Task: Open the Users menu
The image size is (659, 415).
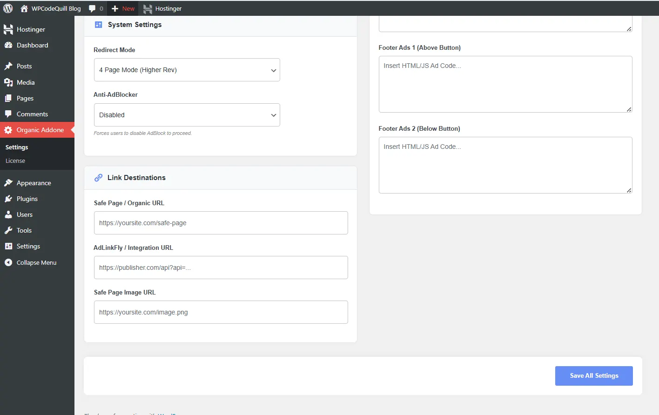Action: pyautogui.click(x=25, y=214)
